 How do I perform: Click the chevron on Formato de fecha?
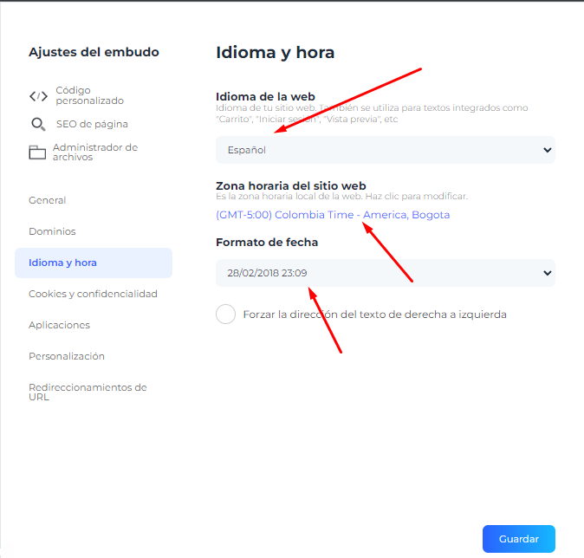tap(547, 273)
